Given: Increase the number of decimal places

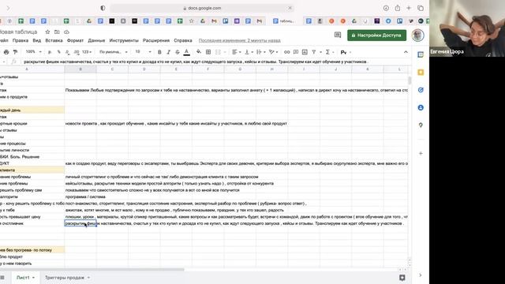Looking at the screenshot, I should [77, 52].
